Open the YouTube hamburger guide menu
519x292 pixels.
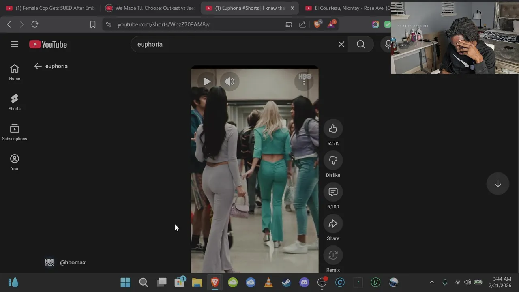[x=15, y=44]
